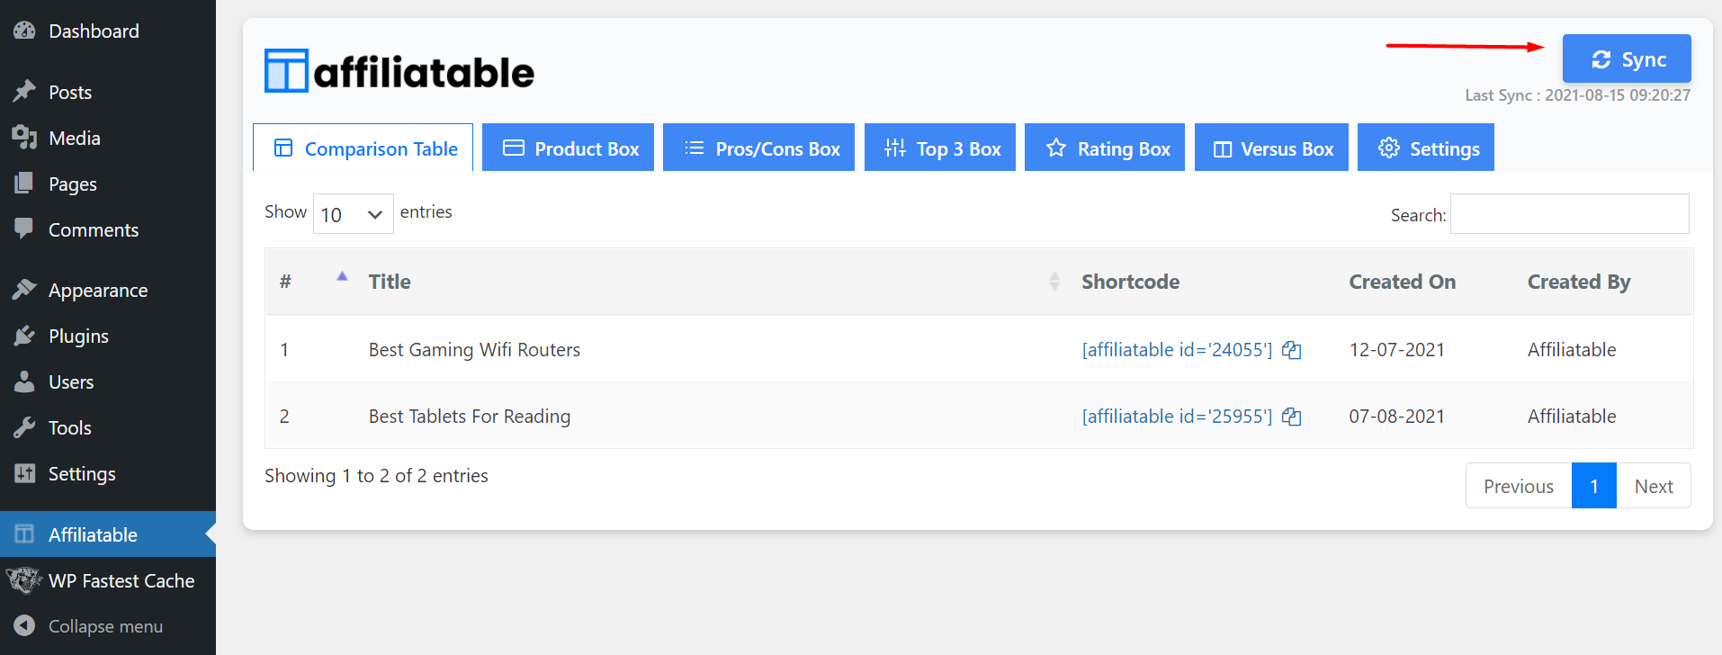Screen dimensions: 1722x655
Task: Click the Plugins plug icon
Action: [24, 336]
